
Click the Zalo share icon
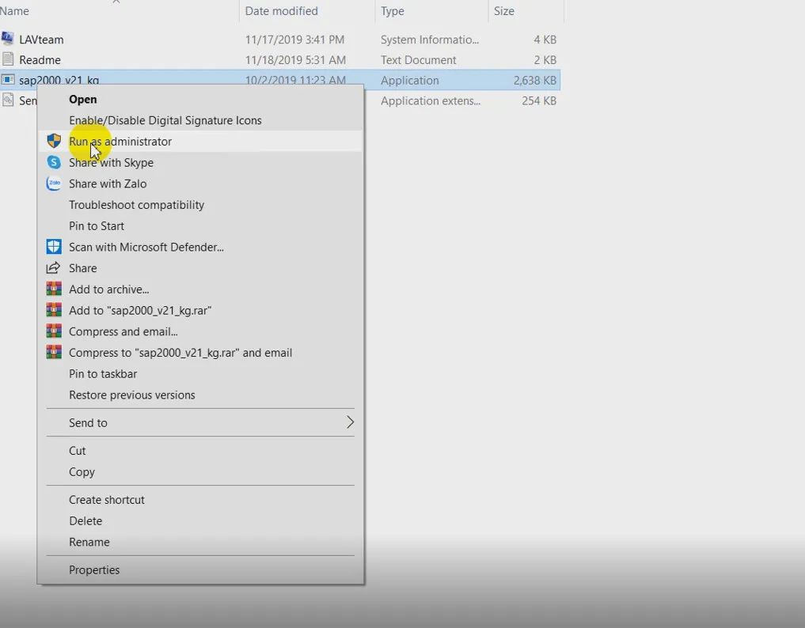pyautogui.click(x=53, y=183)
